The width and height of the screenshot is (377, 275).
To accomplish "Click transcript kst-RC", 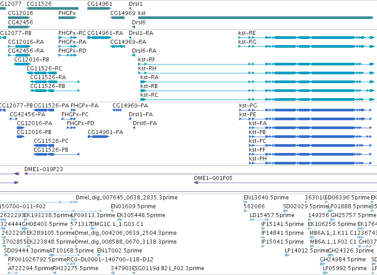I will pos(149,95).
